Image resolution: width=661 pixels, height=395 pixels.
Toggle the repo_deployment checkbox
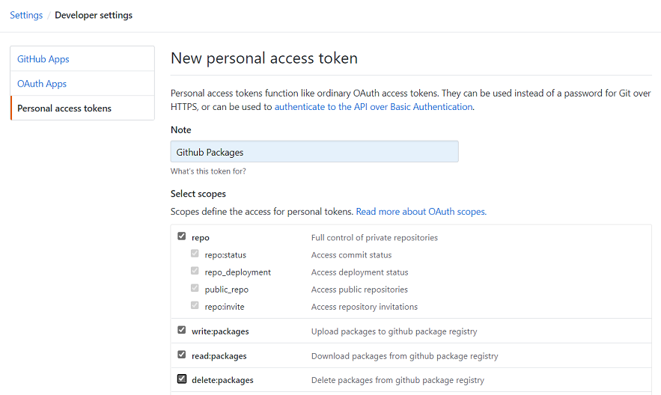click(195, 272)
